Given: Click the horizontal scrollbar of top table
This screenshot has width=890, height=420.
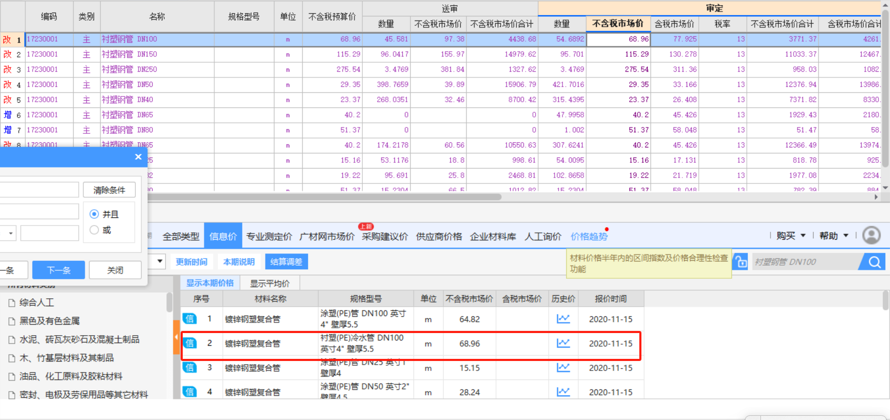Looking at the screenshot, I should [x=324, y=197].
